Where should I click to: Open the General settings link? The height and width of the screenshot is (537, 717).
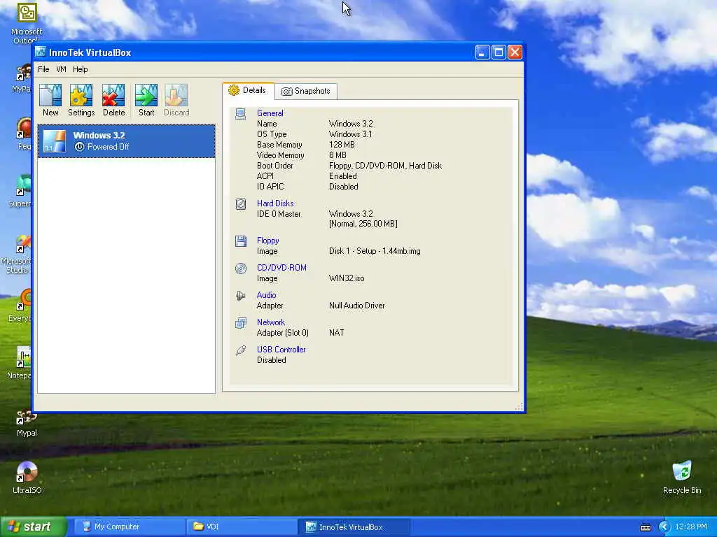[270, 113]
